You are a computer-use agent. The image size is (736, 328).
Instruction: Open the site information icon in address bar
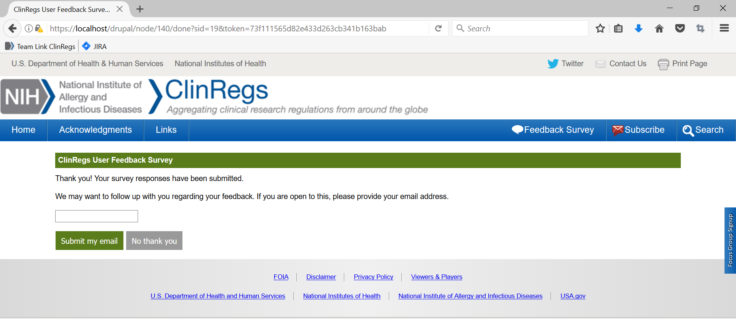(29, 28)
